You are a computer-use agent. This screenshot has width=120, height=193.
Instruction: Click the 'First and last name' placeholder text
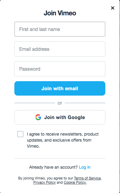point(40,29)
